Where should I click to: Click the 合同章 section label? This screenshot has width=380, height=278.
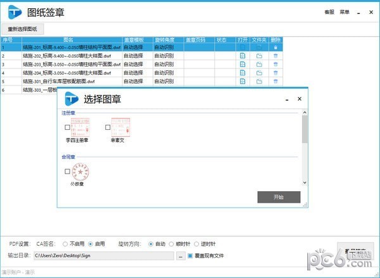(68, 157)
